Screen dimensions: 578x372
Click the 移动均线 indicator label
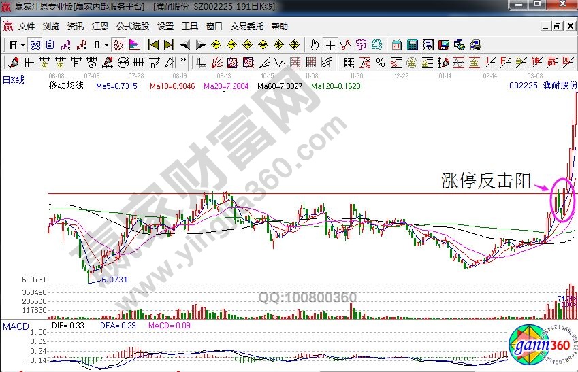65,86
